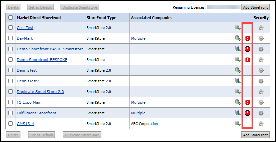Click the top Add StoreFront button
This screenshot has width=276, height=142.
(256, 7)
